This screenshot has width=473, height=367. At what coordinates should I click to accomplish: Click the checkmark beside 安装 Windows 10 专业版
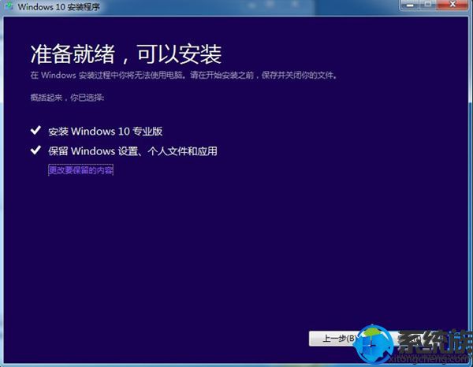click(x=35, y=131)
